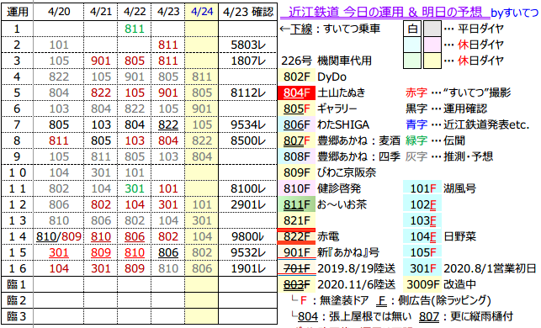Screen dimensions: 541x328
Task: Click the 9800レ cell in row 14
Action: tap(247, 236)
